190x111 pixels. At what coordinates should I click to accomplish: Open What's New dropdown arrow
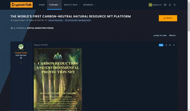pos(79,5)
